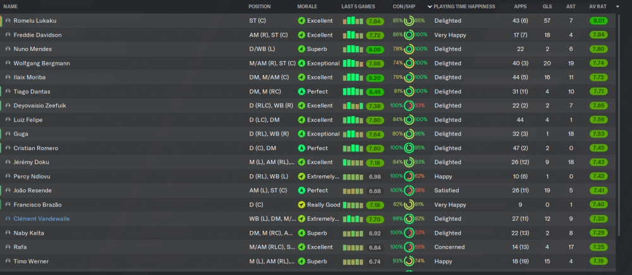Sort table by Position column header
632x275 pixels.
pos(260,7)
